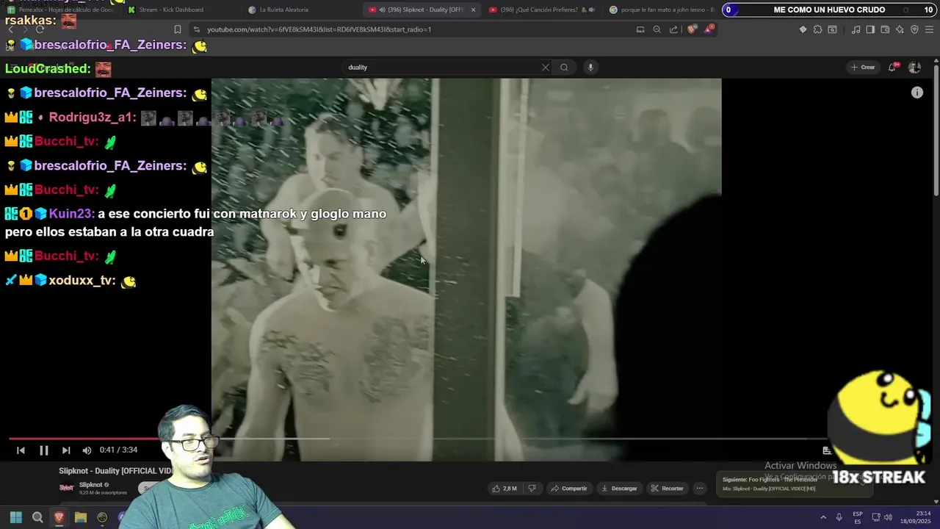Viewport: 940px width, 529px height.
Task: Bookmark this page with bookmark icon
Action: (x=178, y=29)
